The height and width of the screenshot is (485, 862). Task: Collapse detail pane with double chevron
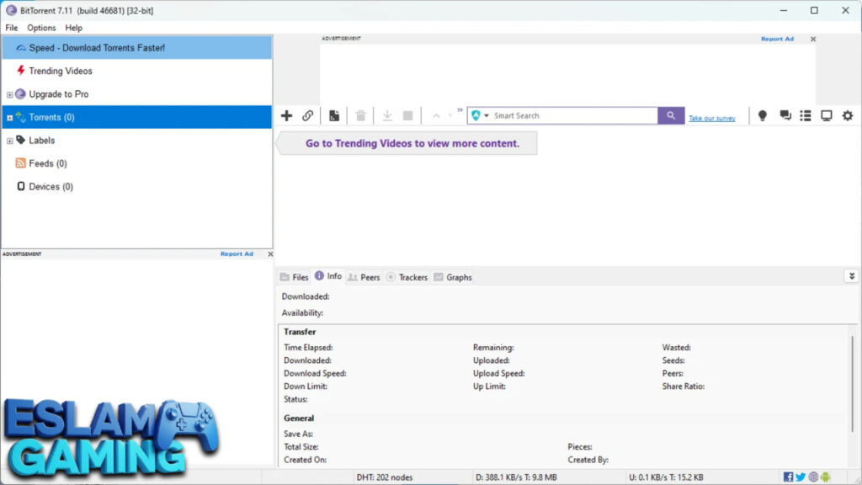852,276
